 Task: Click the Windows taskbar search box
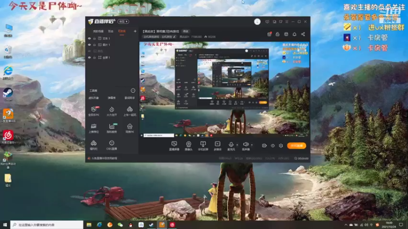(x=47, y=224)
